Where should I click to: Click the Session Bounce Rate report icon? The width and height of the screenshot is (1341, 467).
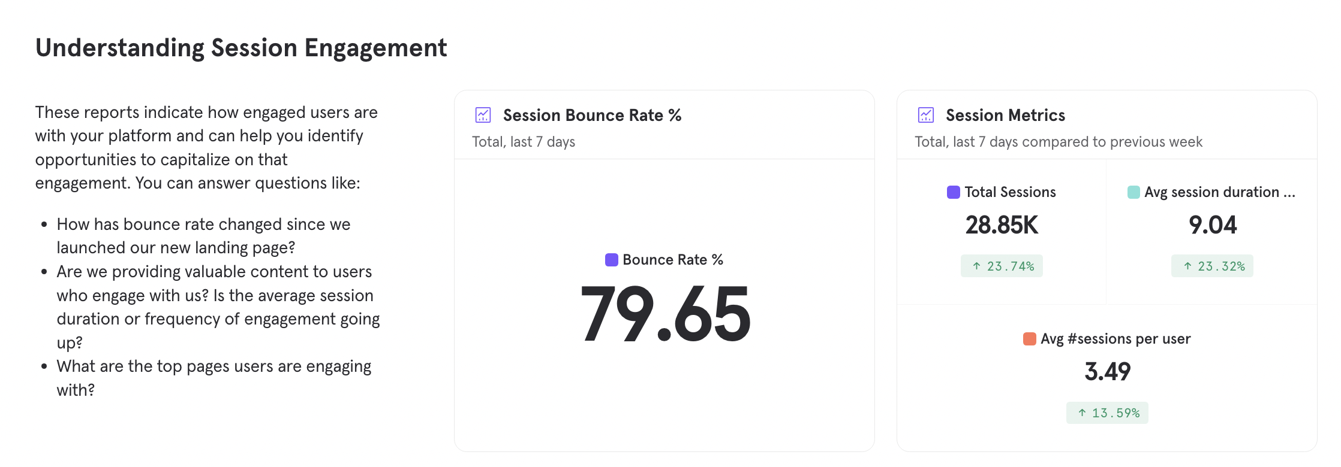pos(483,115)
